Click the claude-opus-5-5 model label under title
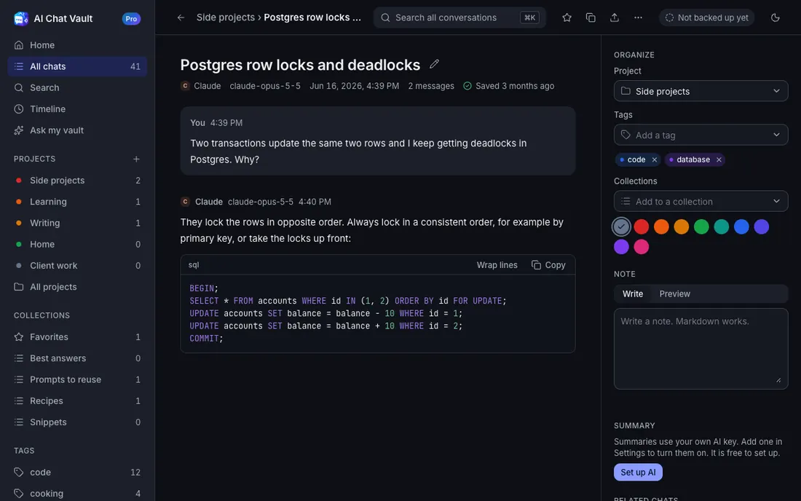Screen dimensions: 801x501 (x=264, y=86)
